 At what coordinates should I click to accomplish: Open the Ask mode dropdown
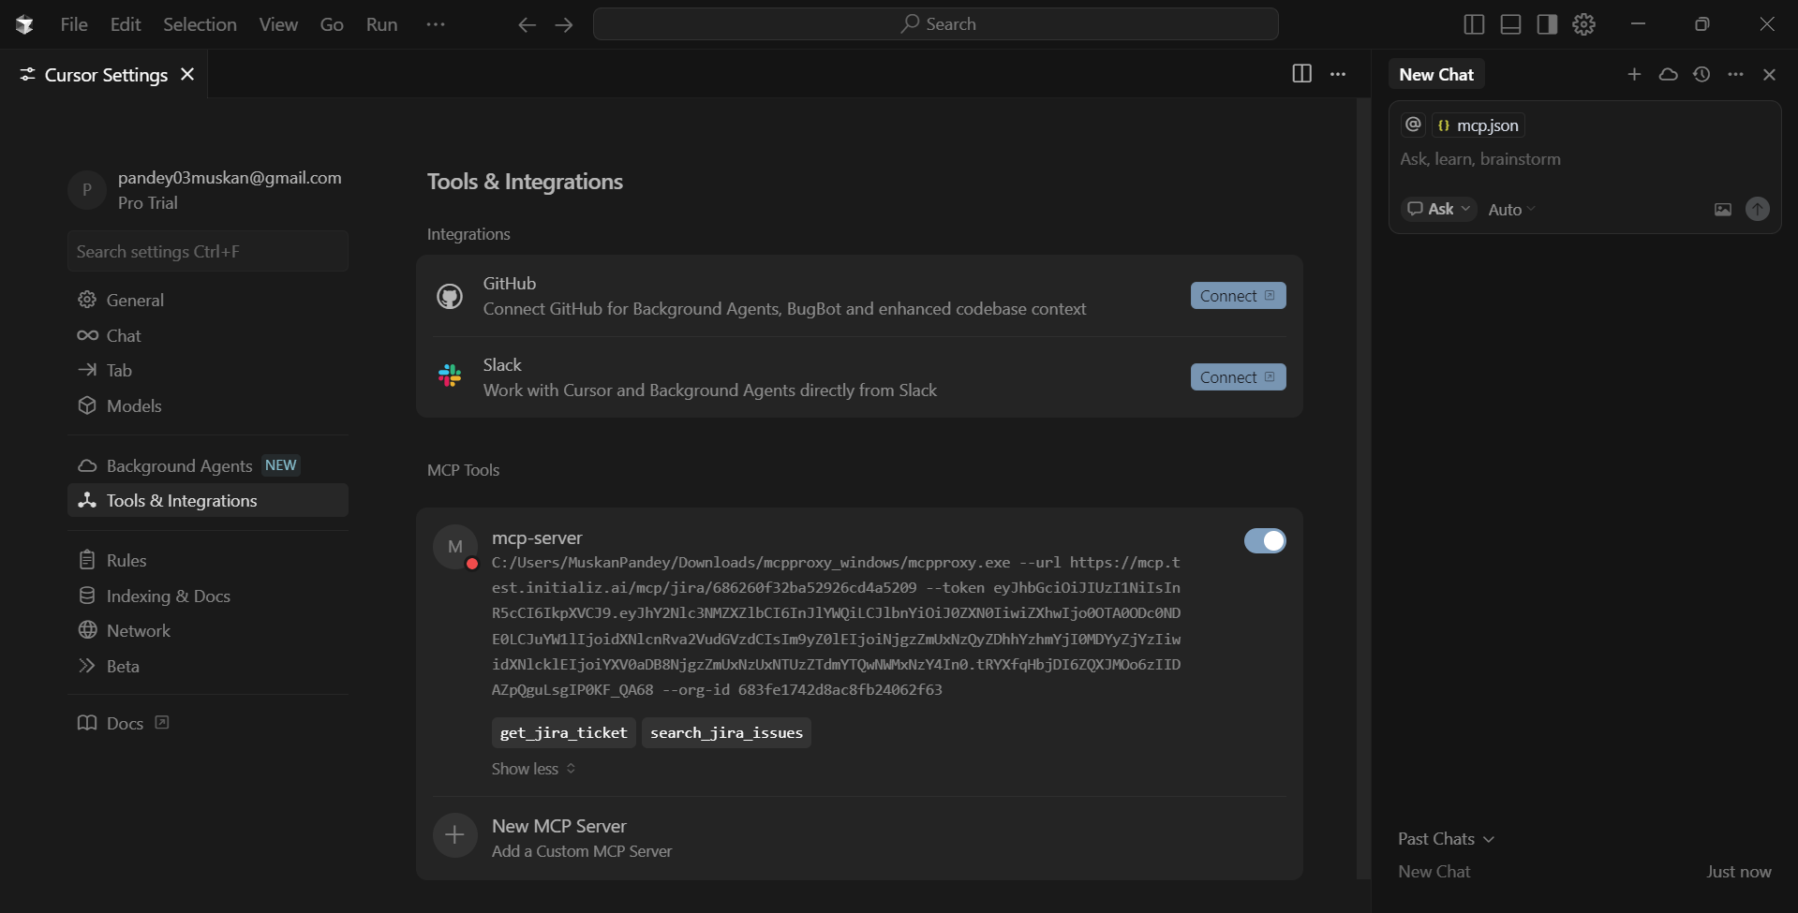click(x=1439, y=209)
